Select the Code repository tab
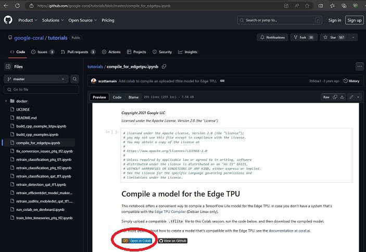Image resolution: width=366 pixels, height=252 pixels. (18, 52)
